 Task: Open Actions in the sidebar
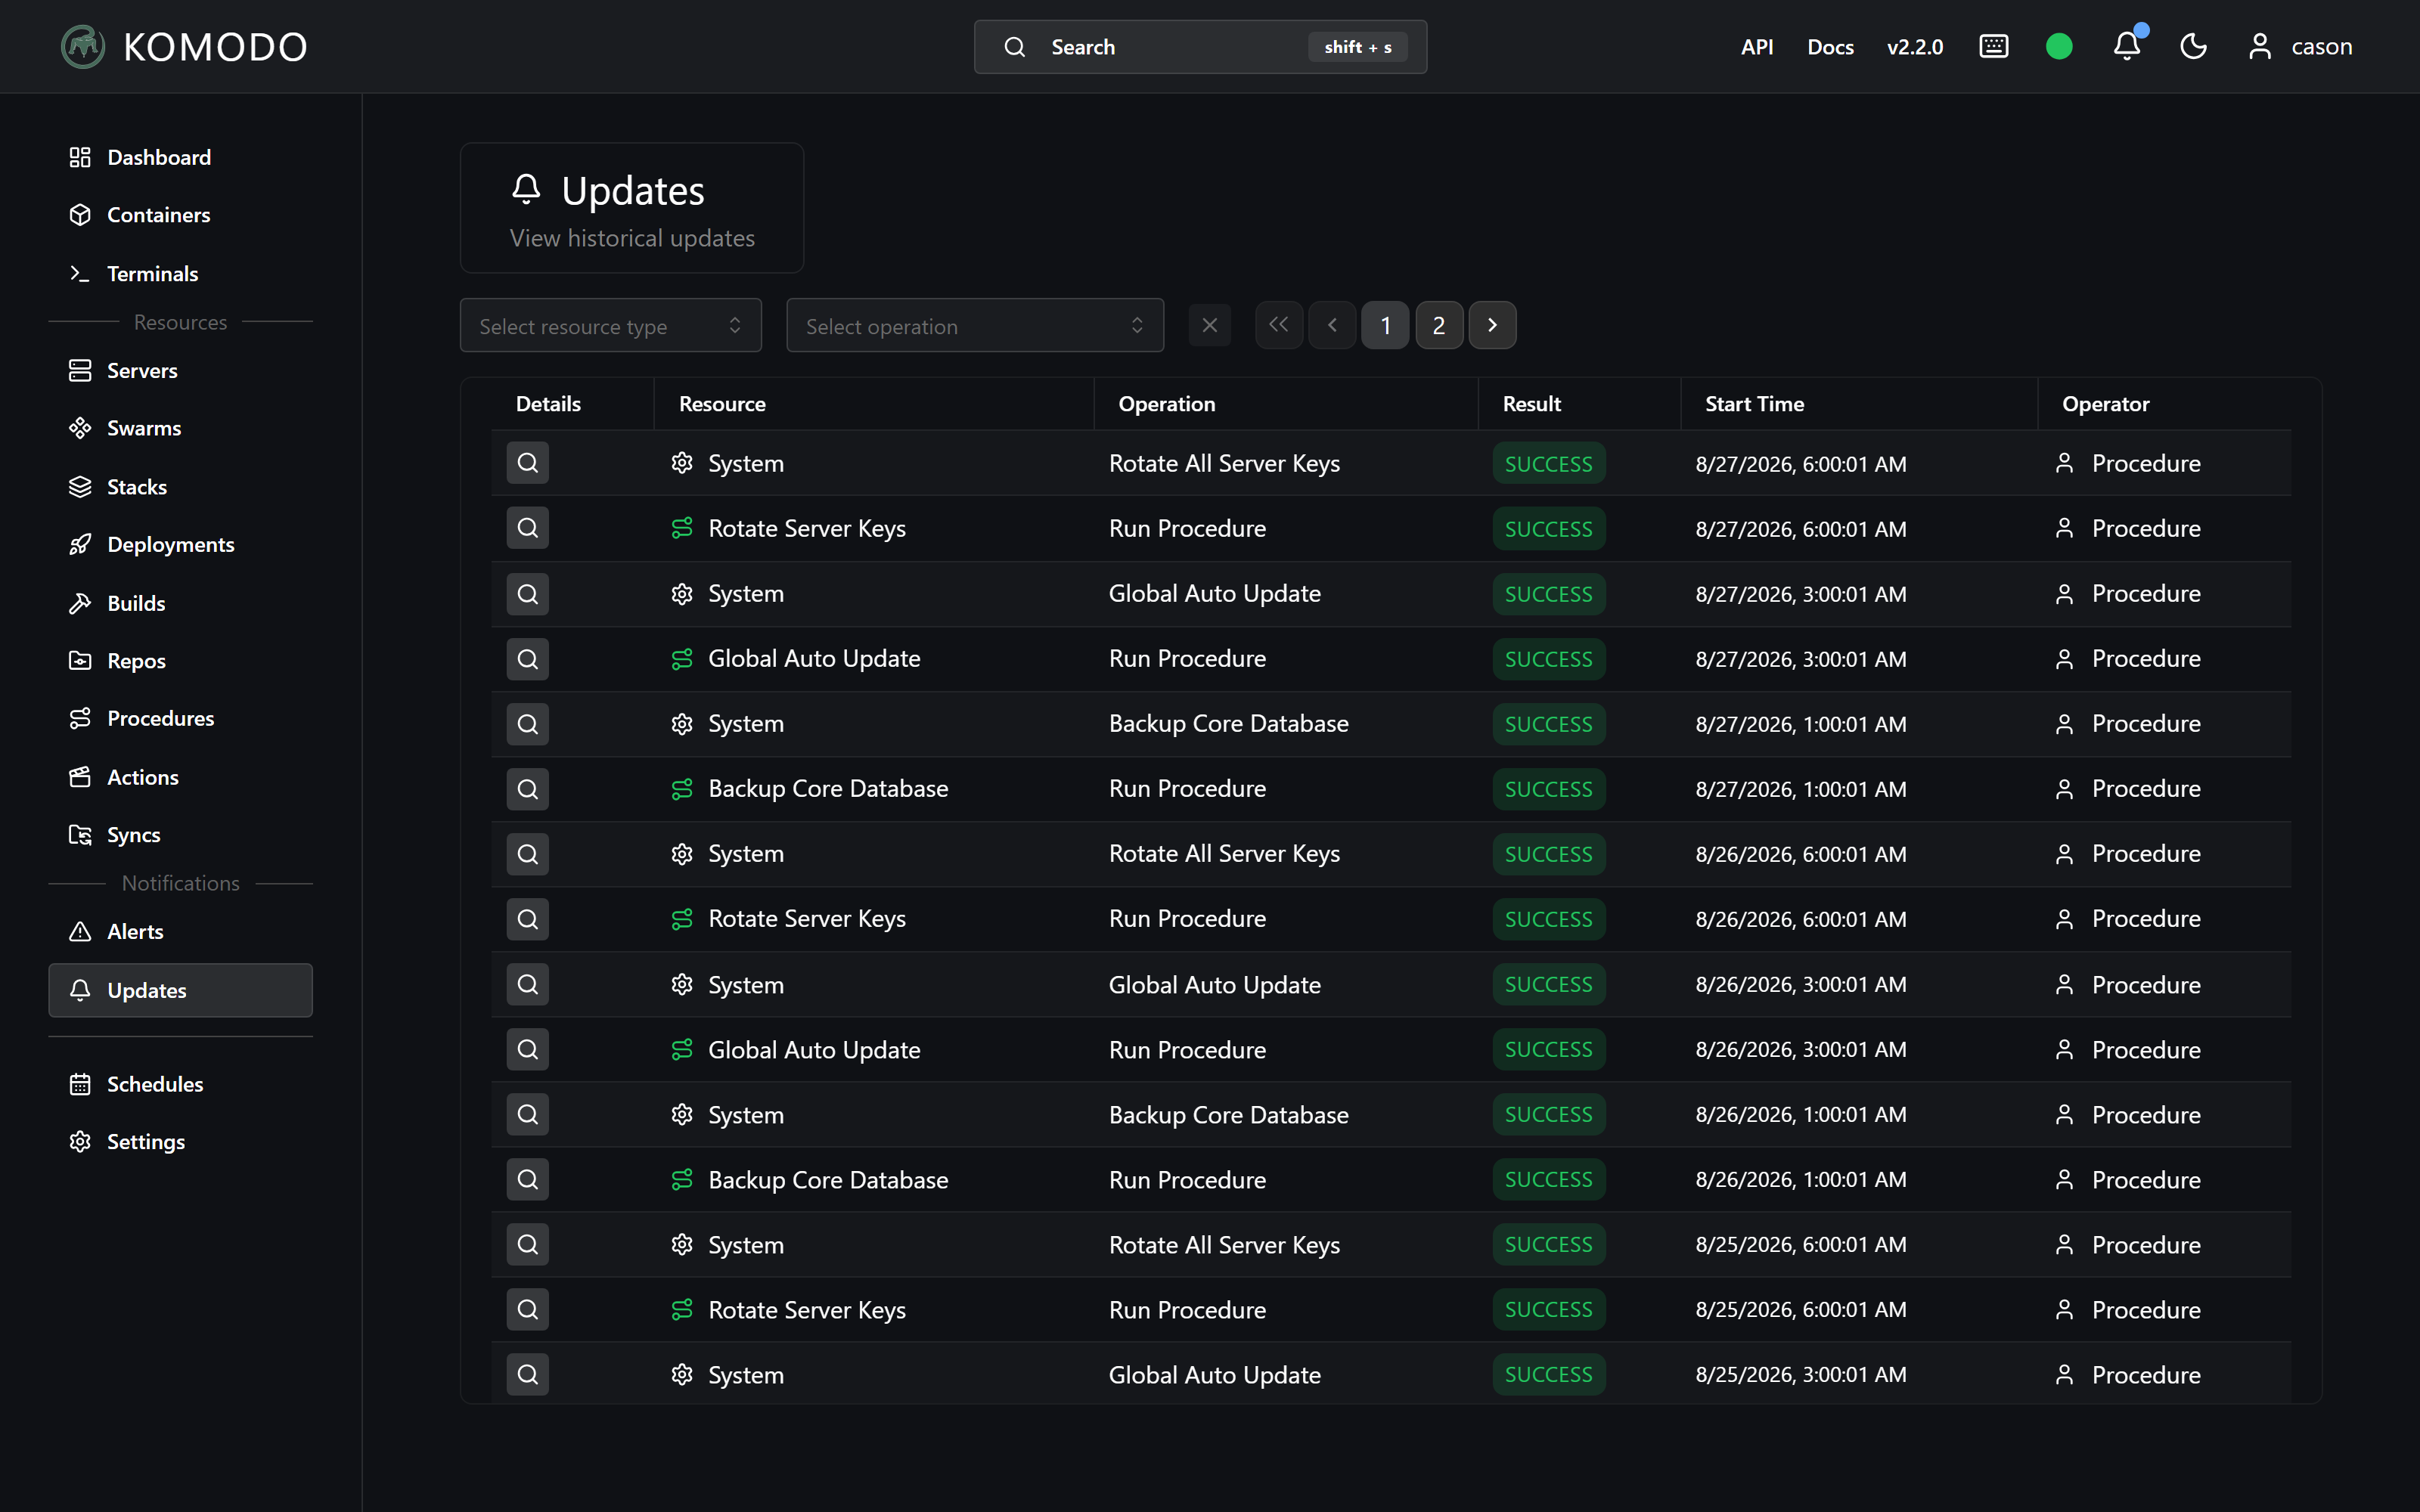pyautogui.click(x=180, y=777)
